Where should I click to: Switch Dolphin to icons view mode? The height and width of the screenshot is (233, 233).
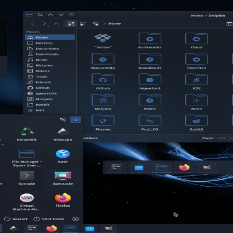tap(71, 24)
